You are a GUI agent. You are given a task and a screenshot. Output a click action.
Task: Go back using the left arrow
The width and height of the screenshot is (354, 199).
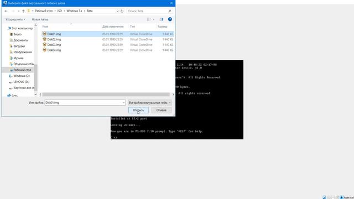pos(6,11)
